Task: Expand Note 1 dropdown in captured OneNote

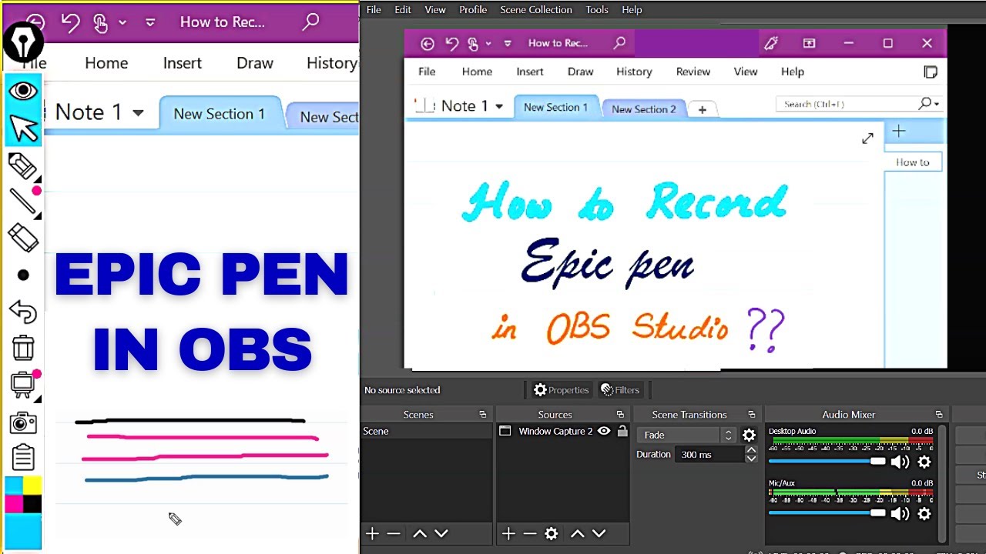Action: coord(499,106)
